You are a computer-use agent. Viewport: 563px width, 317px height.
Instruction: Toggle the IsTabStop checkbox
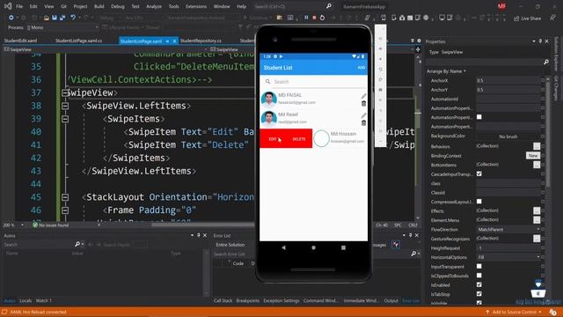pyautogui.click(x=479, y=294)
